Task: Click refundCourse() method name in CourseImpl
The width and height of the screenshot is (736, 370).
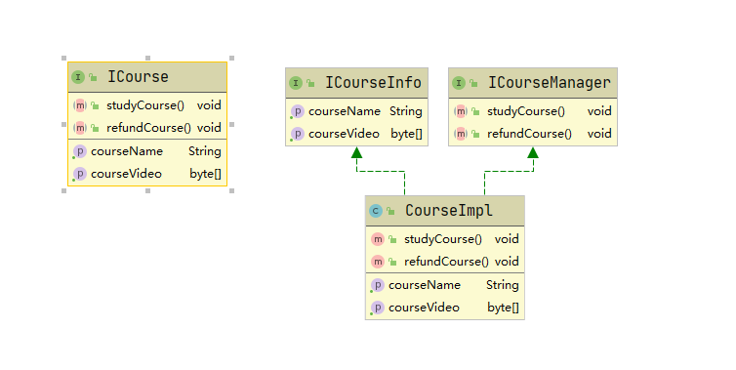Action: point(446,262)
